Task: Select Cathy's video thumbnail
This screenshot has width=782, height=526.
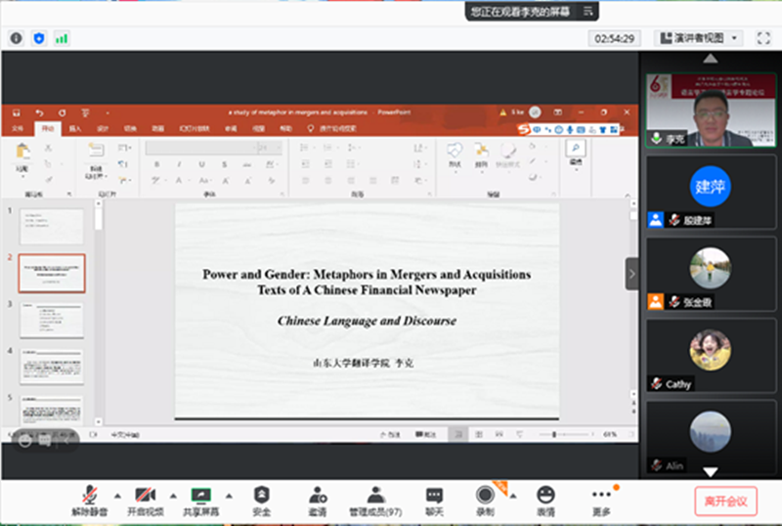Action: [710, 355]
